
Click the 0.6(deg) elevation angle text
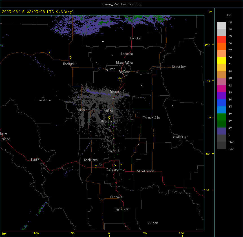[x=65, y=12]
